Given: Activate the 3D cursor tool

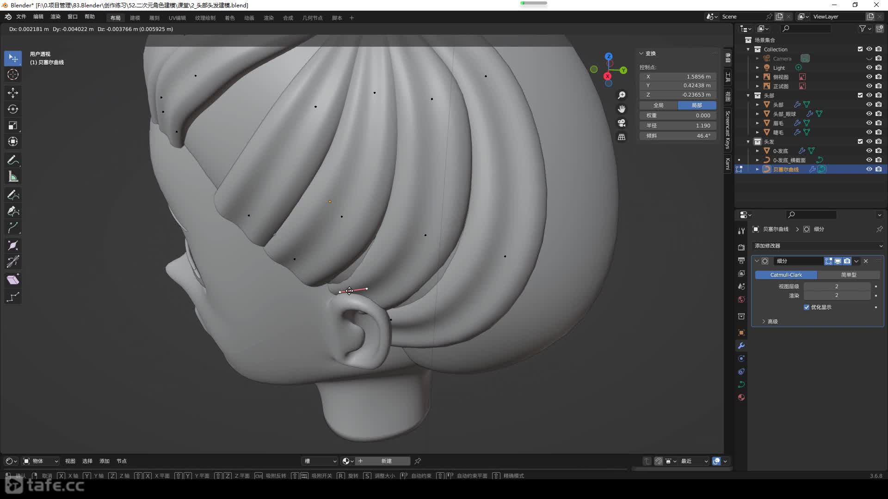Looking at the screenshot, I should coord(13,74).
